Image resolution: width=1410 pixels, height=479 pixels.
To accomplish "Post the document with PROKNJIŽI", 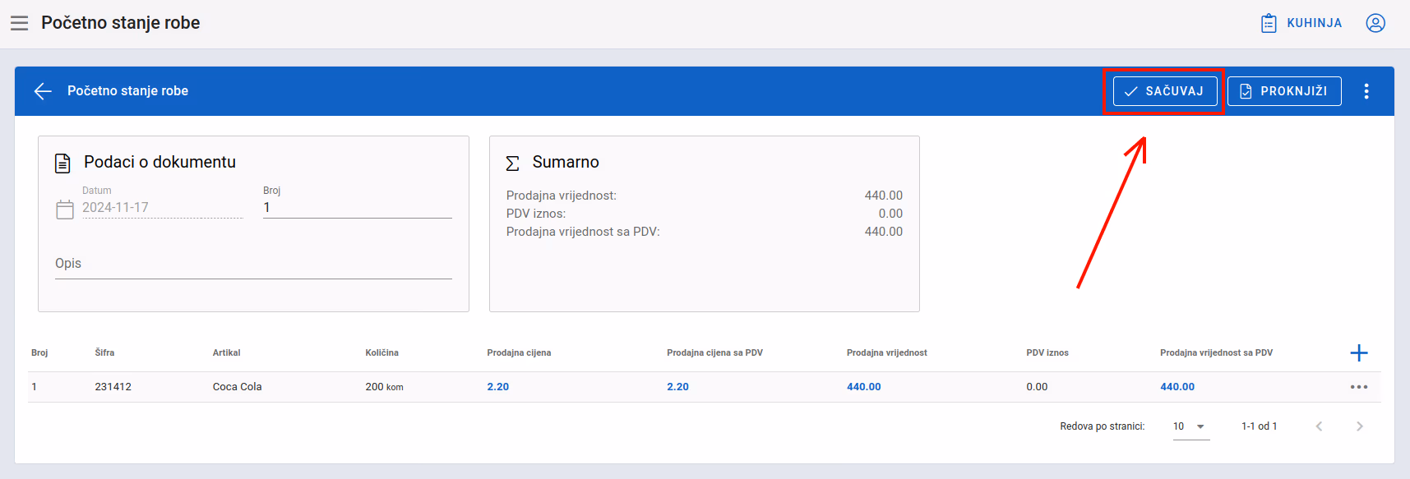I will (x=1284, y=91).
